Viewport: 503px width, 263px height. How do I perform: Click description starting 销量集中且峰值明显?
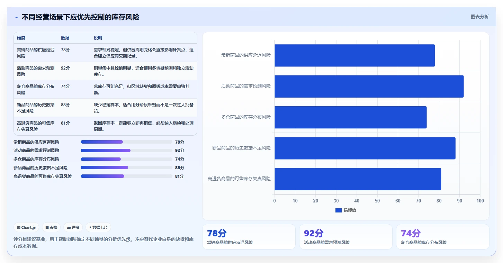(x=144, y=71)
